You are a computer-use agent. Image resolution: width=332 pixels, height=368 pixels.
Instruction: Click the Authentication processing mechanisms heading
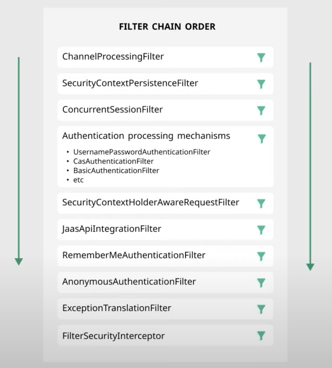[x=146, y=136]
